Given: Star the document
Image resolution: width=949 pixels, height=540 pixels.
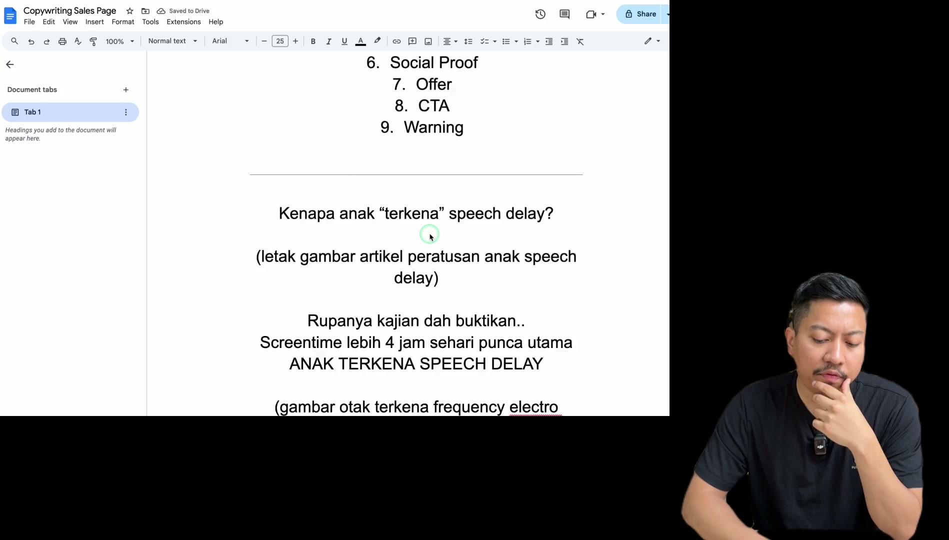Looking at the screenshot, I should (x=130, y=11).
